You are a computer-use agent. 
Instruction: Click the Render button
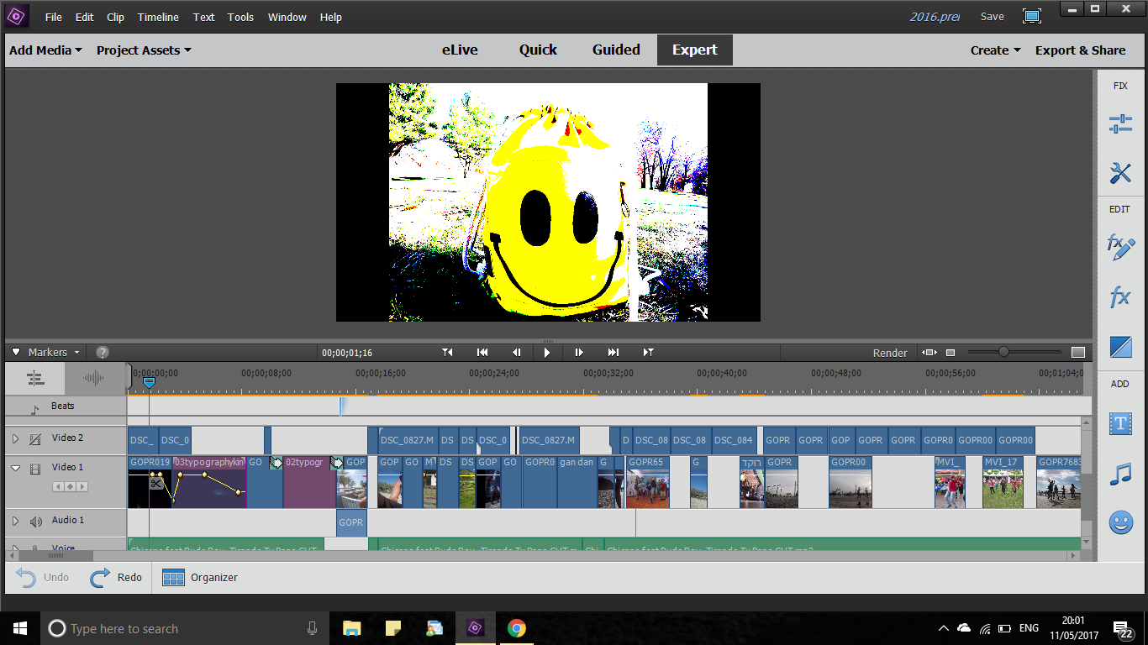[890, 353]
